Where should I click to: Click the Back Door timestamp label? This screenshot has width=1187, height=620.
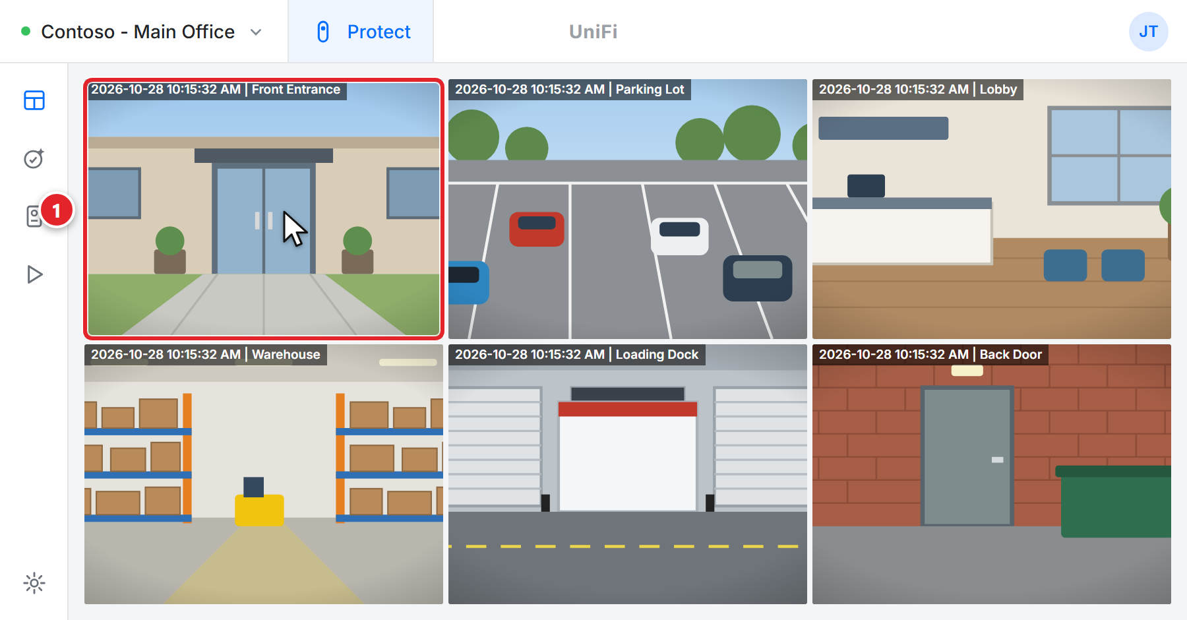point(930,355)
